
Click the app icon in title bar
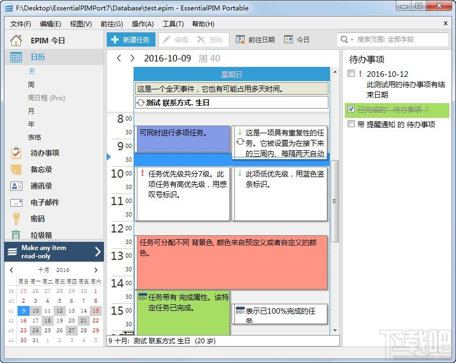tap(9, 8)
